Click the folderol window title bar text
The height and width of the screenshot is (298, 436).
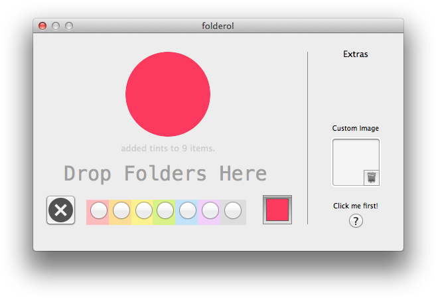(218, 26)
